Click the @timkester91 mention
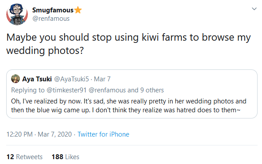The width and height of the screenshot is (262, 164). 66,90
